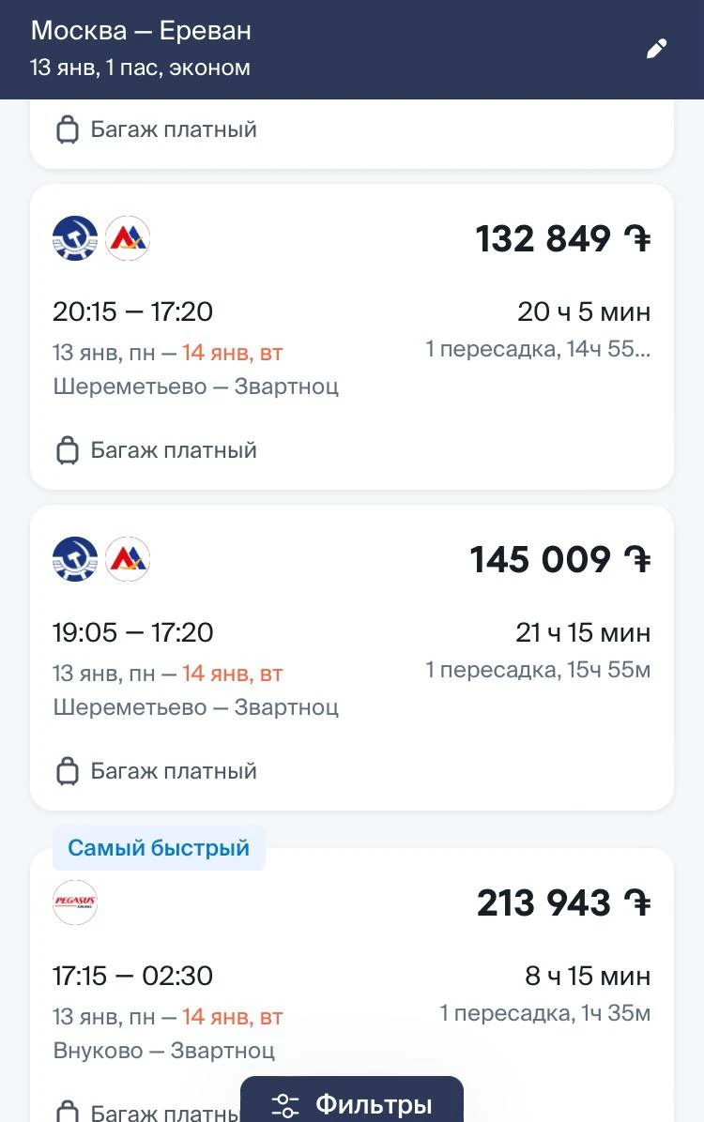Image resolution: width=704 pixels, height=1122 pixels.
Task: Click the sliders icon in Фильтры button
Action: [285, 1105]
